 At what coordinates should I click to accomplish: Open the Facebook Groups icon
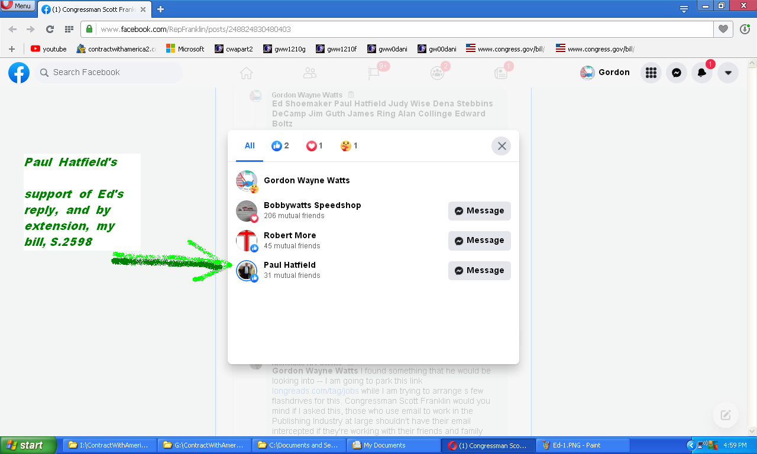click(437, 73)
